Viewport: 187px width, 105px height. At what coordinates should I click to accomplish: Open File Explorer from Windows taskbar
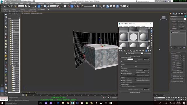pyautogui.click(x=63, y=103)
